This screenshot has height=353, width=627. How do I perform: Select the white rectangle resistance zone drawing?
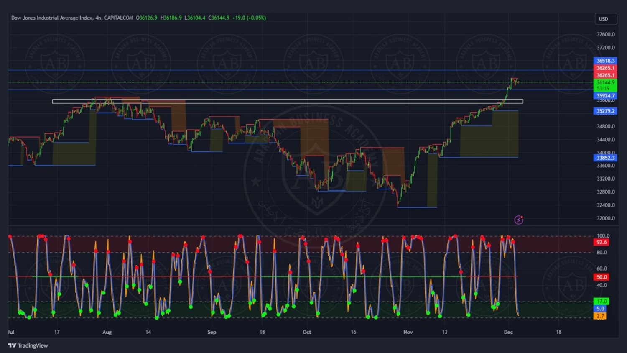[287, 101]
